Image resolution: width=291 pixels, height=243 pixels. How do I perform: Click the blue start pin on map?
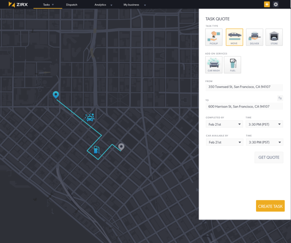(x=56, y=95)
